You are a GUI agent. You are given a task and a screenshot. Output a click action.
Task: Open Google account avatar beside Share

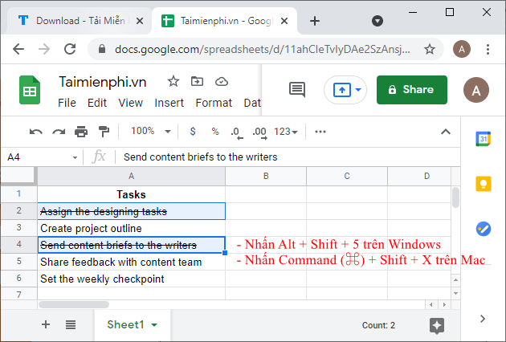(x=476, y=90)
